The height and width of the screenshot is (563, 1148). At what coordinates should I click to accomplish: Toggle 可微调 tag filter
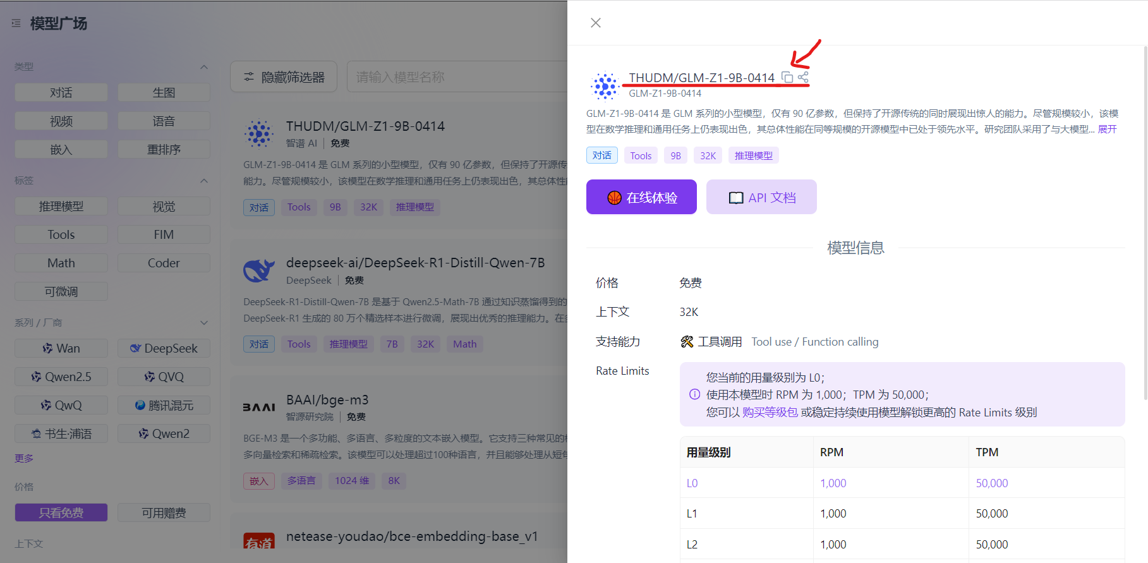click(61, 291)
